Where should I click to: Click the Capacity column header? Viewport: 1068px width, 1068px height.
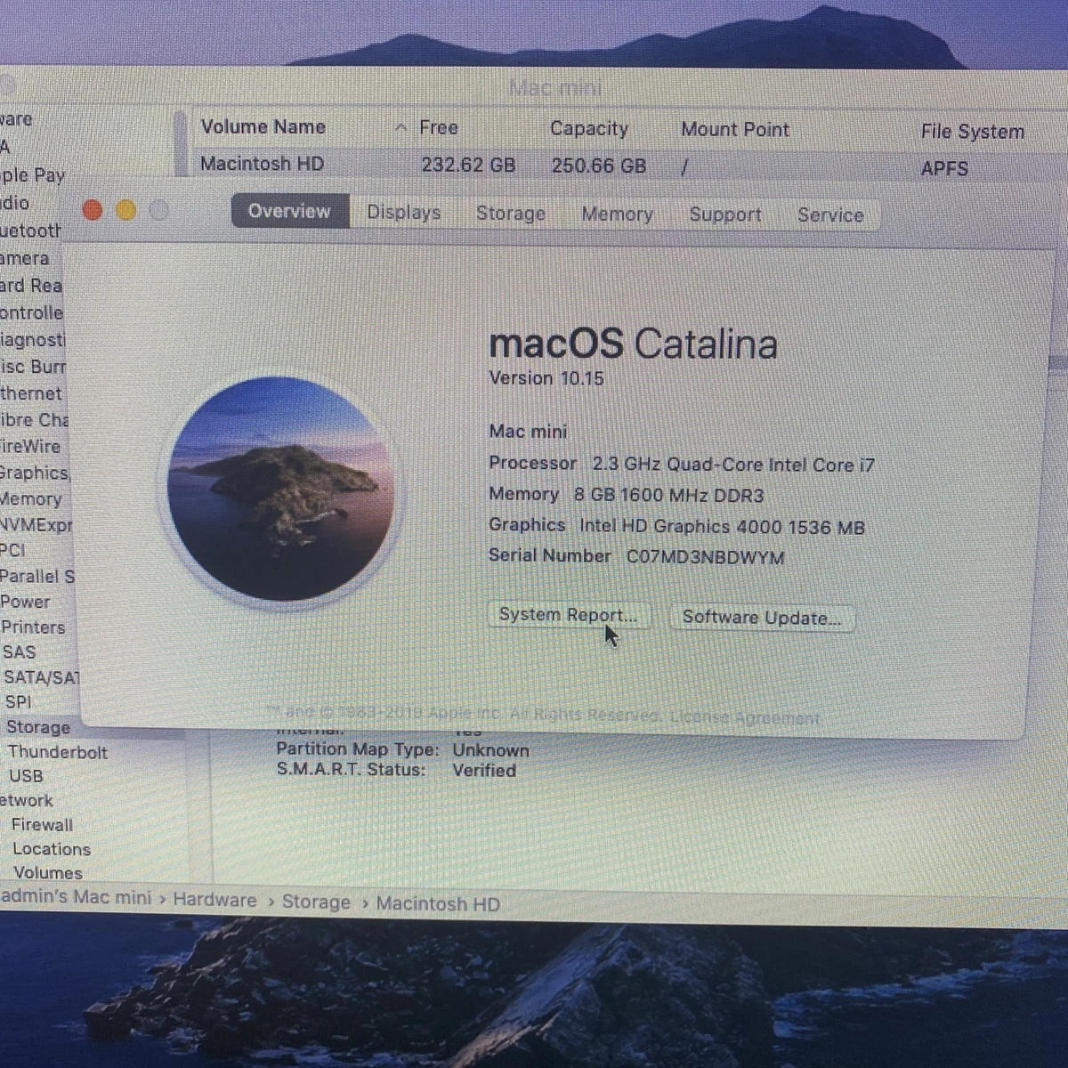click(x=589, y=129)
